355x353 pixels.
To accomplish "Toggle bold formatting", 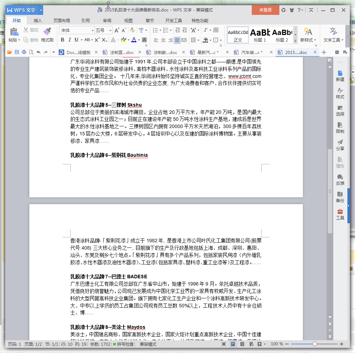I will (x=63, y=40).
